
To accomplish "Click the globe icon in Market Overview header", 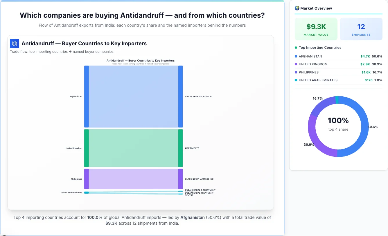I will 297,8.
